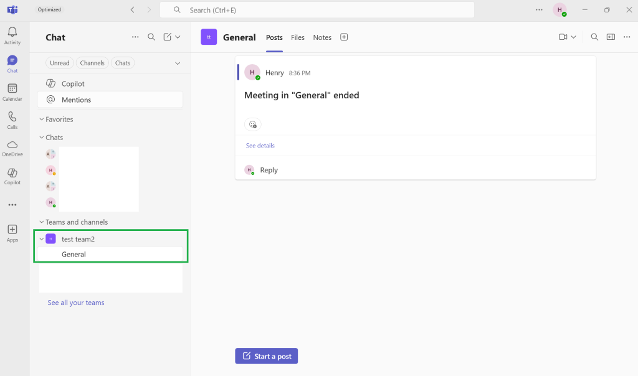Search within the Chat list
The image size is (638, 376).
tap(151, 37)
